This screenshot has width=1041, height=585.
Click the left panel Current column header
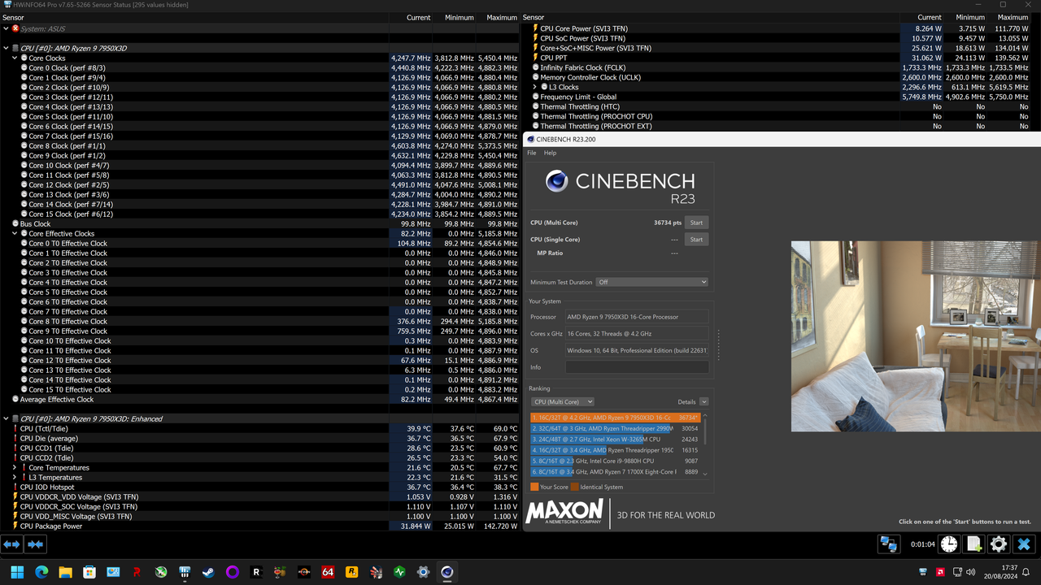pos(418,17)
